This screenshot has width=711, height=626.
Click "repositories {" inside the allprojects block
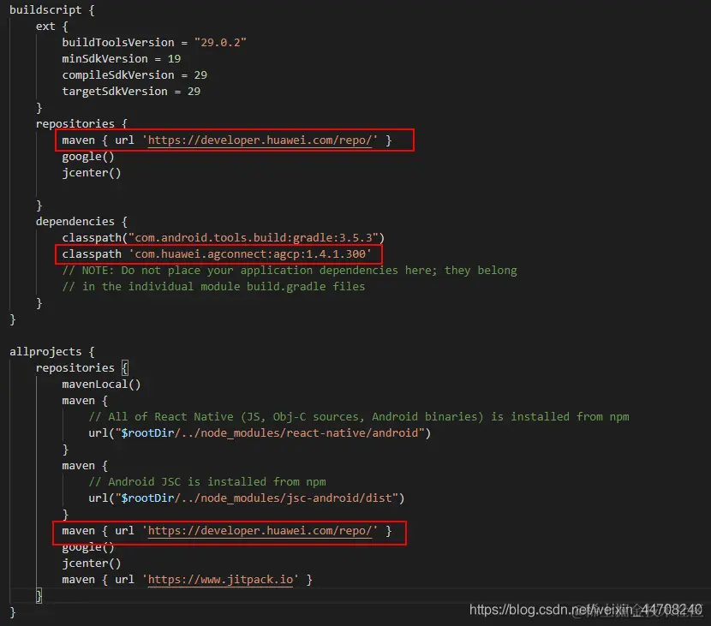pos(82,367)
